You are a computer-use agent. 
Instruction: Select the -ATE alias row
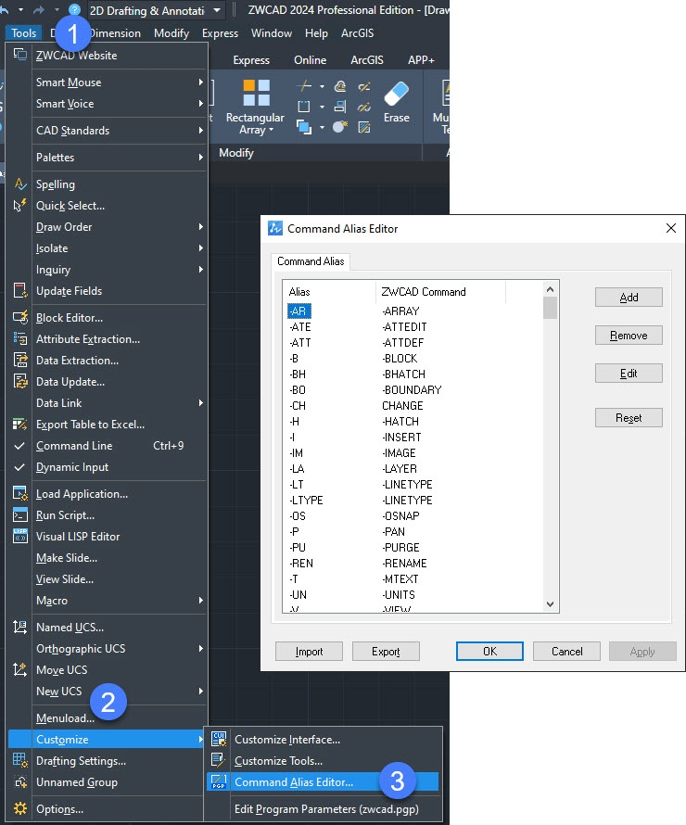pyautogui.click(x=299, y=326)
